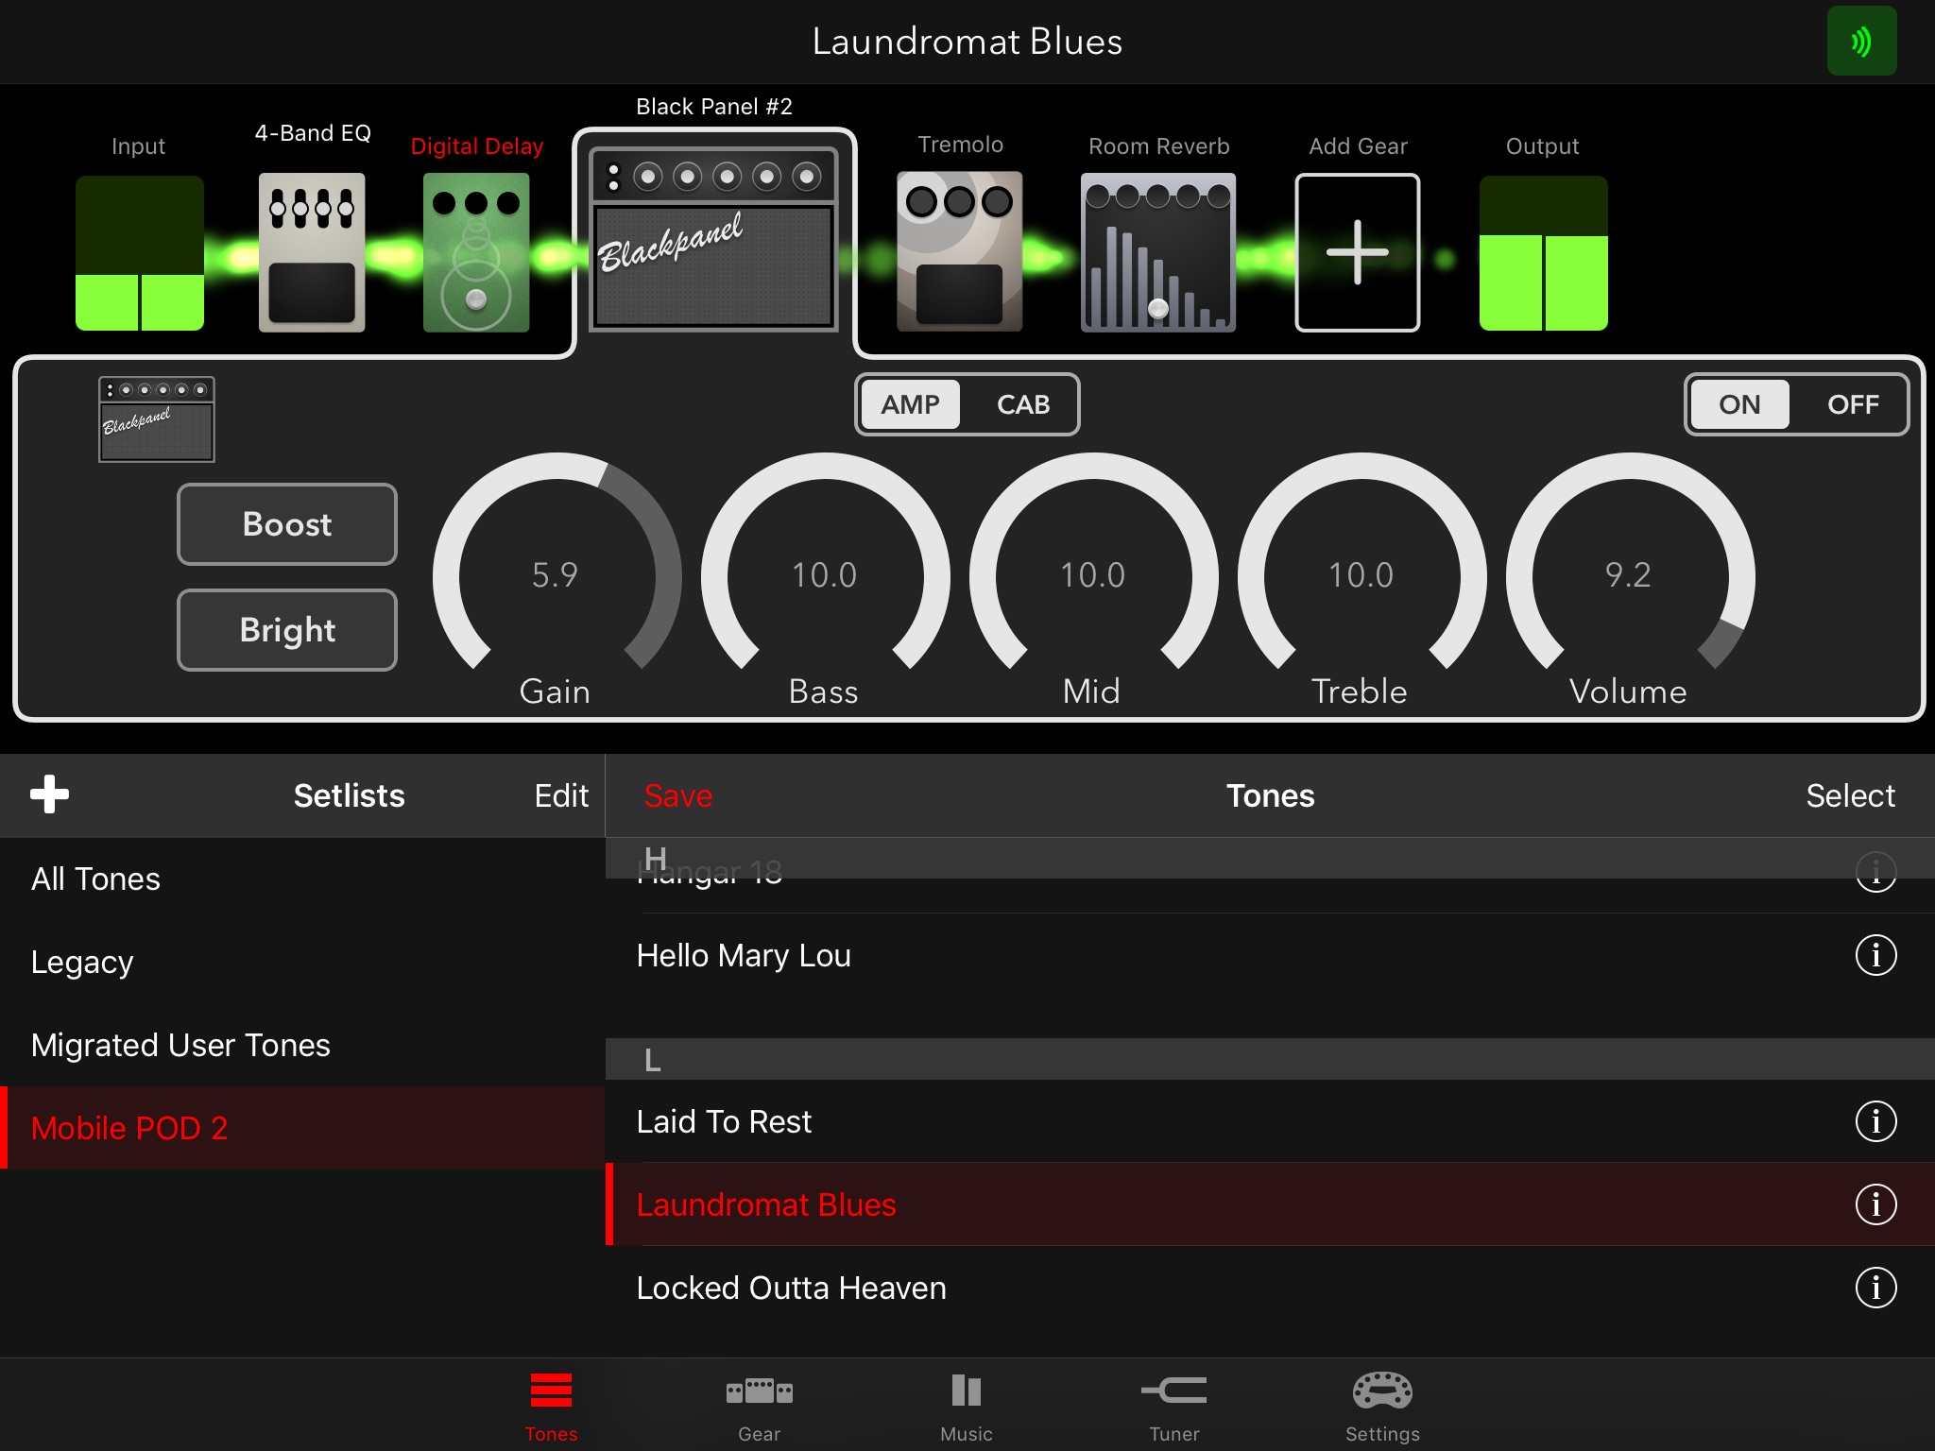Open the Input block

coord(140,252)
